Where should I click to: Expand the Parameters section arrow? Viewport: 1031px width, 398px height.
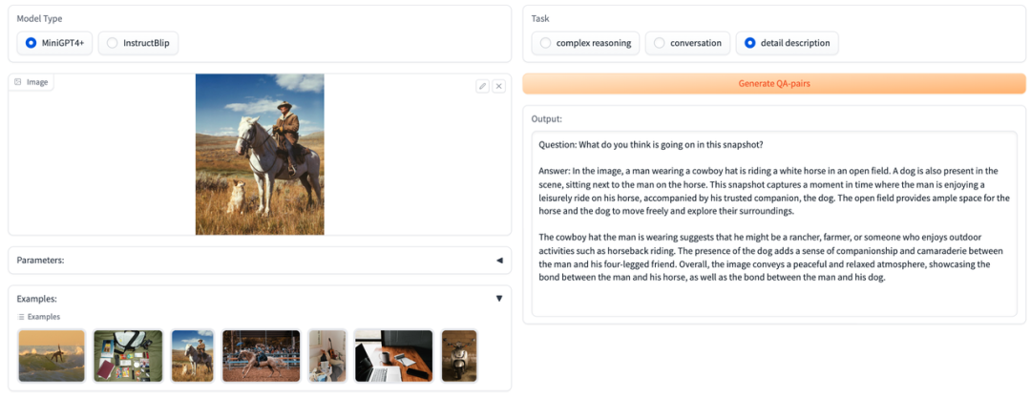click(x=499, y=261)
